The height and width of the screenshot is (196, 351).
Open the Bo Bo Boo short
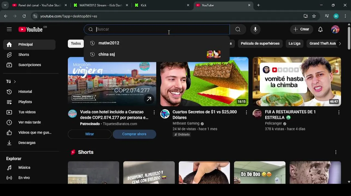(260, 173)
